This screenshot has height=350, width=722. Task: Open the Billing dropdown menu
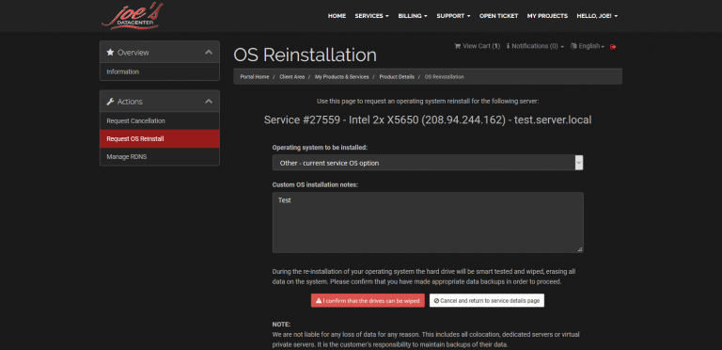(x=413, y=16)
